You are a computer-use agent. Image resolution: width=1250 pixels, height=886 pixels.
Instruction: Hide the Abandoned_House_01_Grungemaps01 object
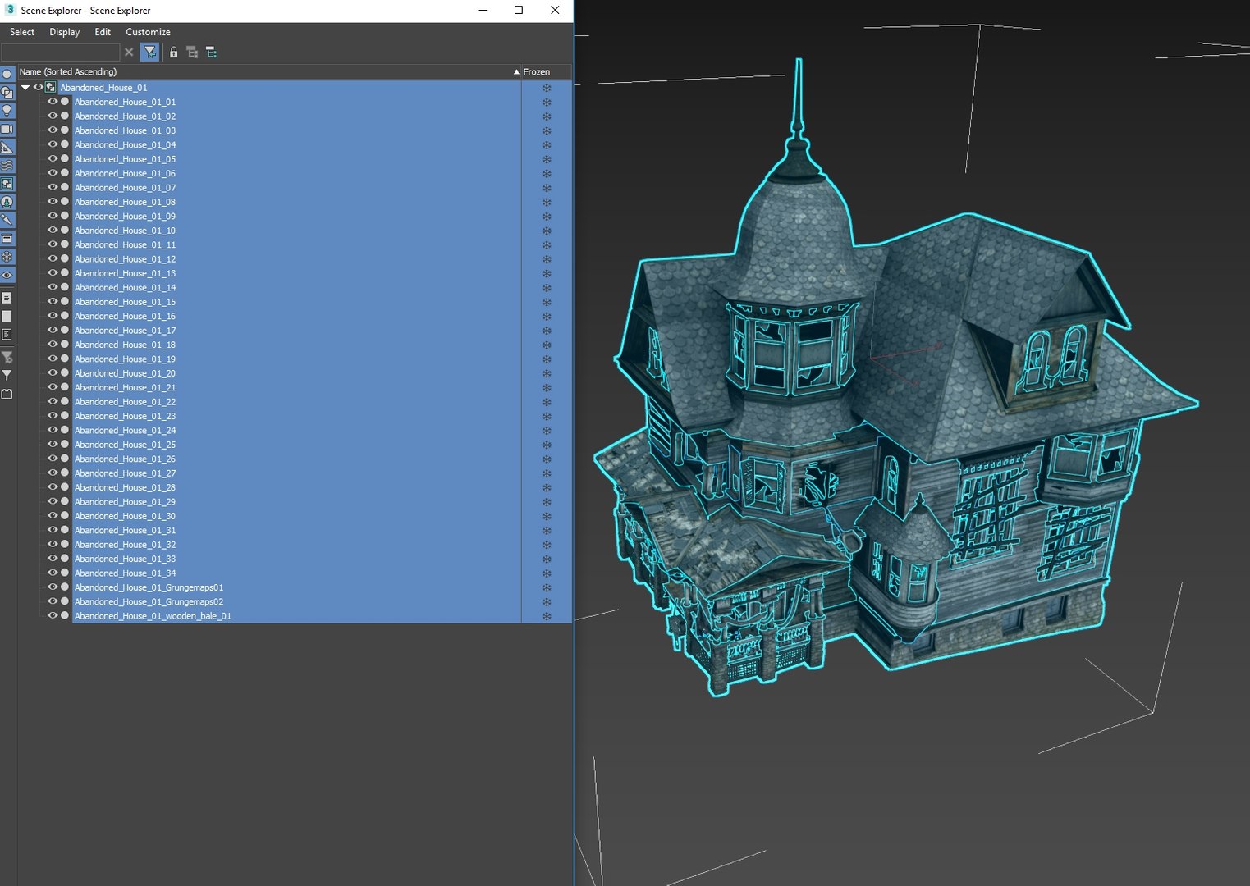pos(53,587)
